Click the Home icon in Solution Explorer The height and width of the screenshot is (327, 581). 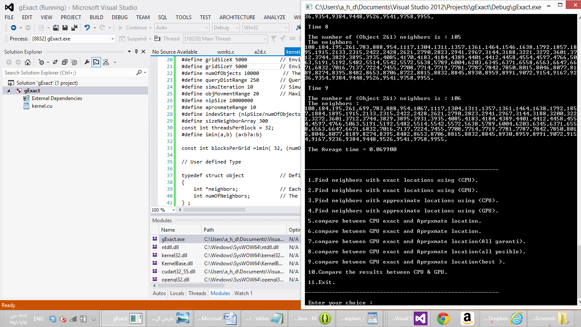pyautogui.click(x=28, y=62)
